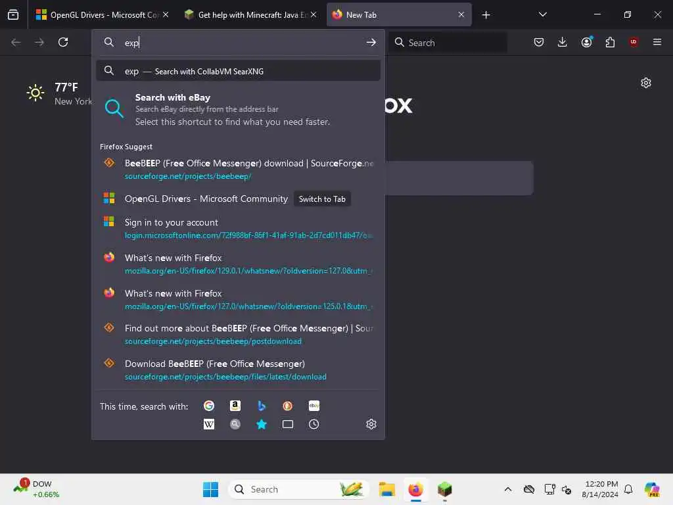Search open tabs with the tabs icon
673x505 pixels.
coord(288,424)
